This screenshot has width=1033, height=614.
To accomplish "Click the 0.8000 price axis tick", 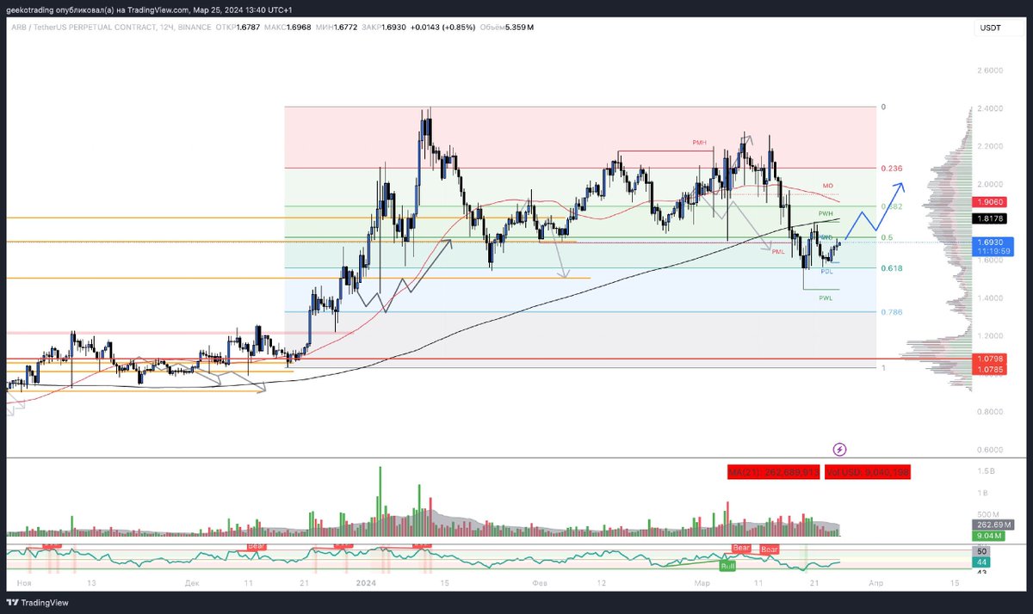I will [x=989, y=411].
